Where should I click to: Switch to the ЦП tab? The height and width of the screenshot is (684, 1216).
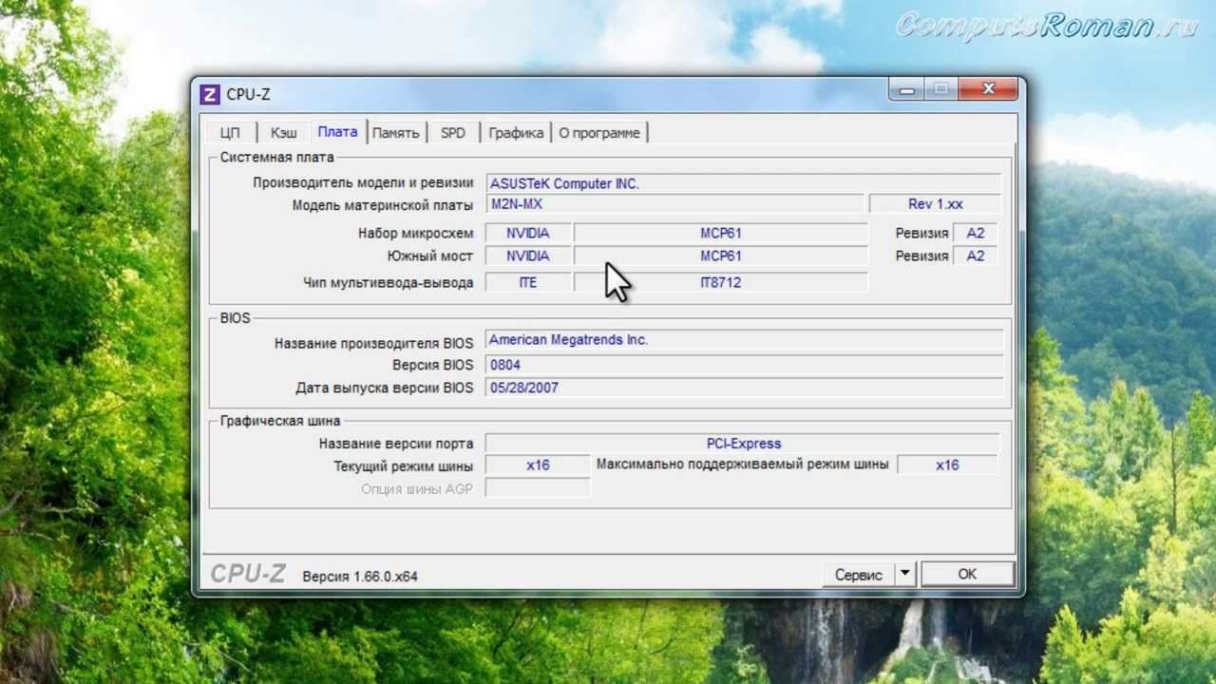click(x=230, y=133)
